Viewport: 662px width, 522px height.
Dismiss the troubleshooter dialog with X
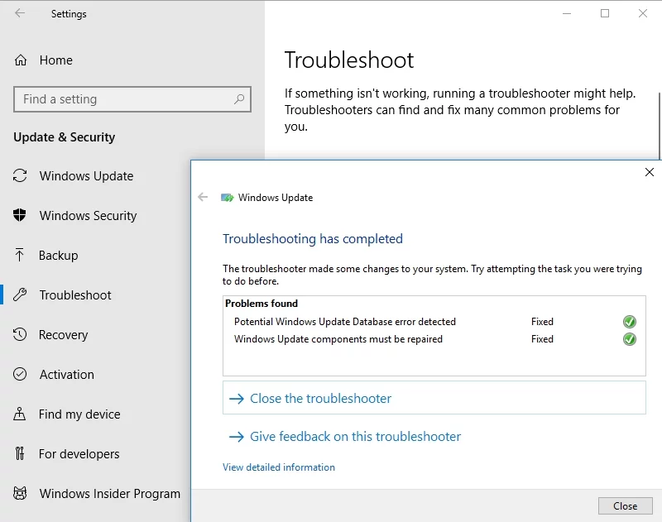coord(650,173)
